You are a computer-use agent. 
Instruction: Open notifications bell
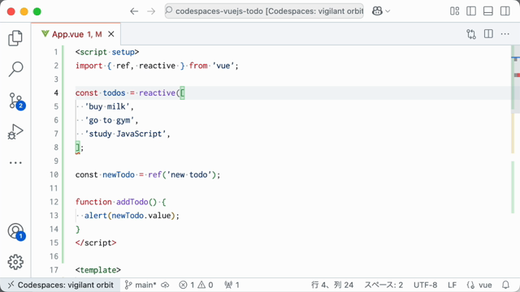tap(505, 285)
